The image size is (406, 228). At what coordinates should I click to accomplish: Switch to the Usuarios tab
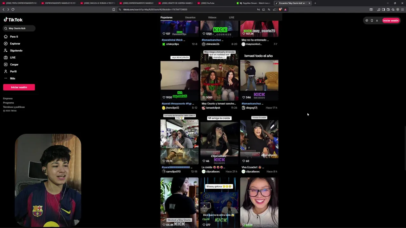190,17
